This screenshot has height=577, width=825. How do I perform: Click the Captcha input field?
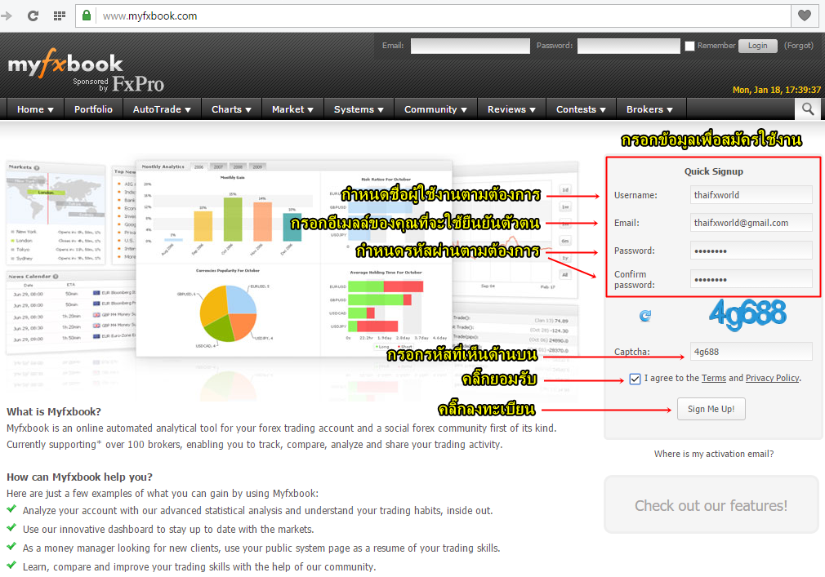(x=751, y=352)
